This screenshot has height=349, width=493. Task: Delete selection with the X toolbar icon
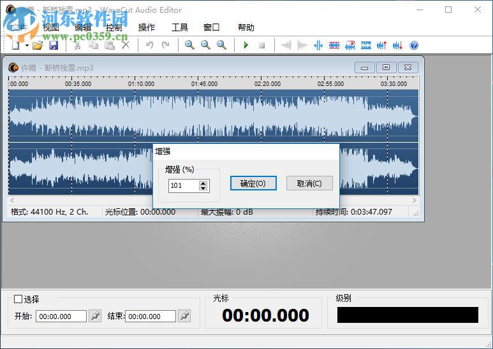pos(126,45)
